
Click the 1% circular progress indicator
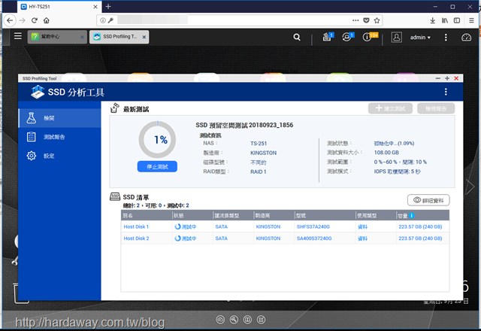(157, 139)
